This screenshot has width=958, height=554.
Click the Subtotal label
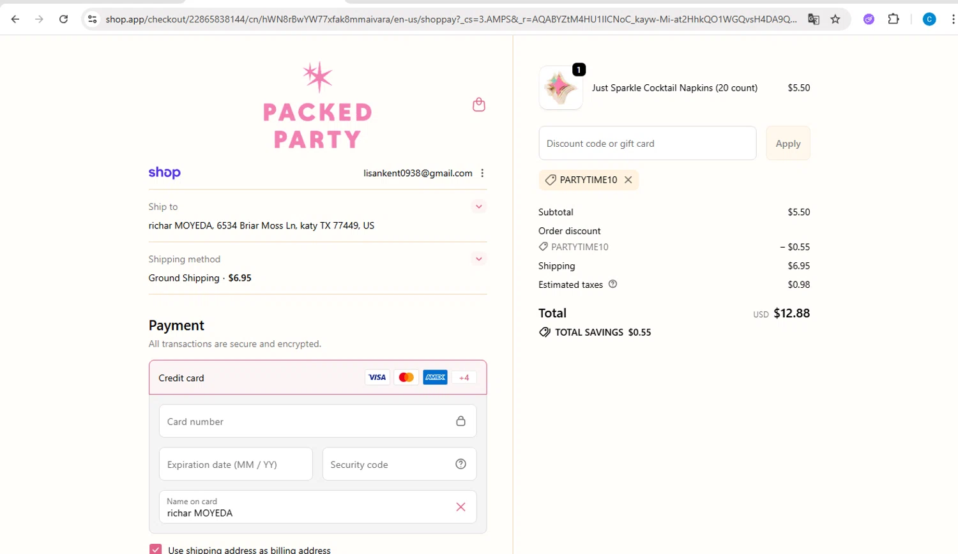click(x=556, y=212)
